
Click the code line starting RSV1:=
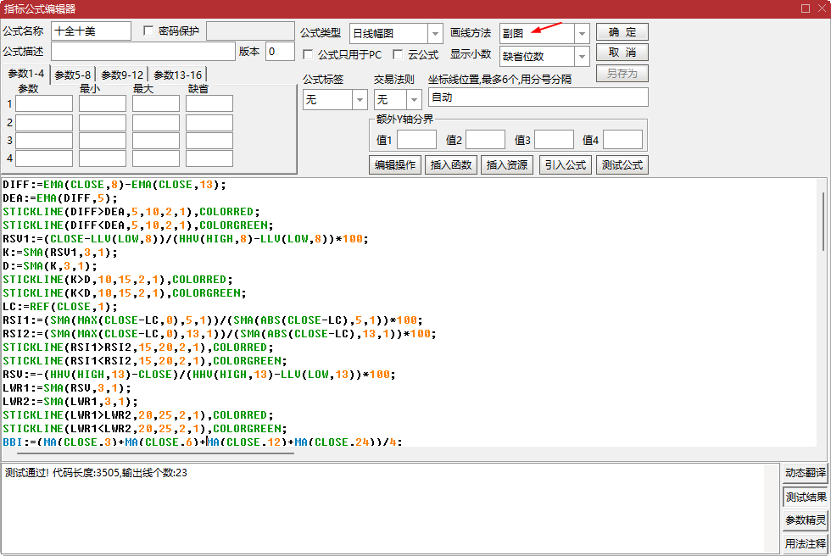pyautogui.click(x=186, y=239)
